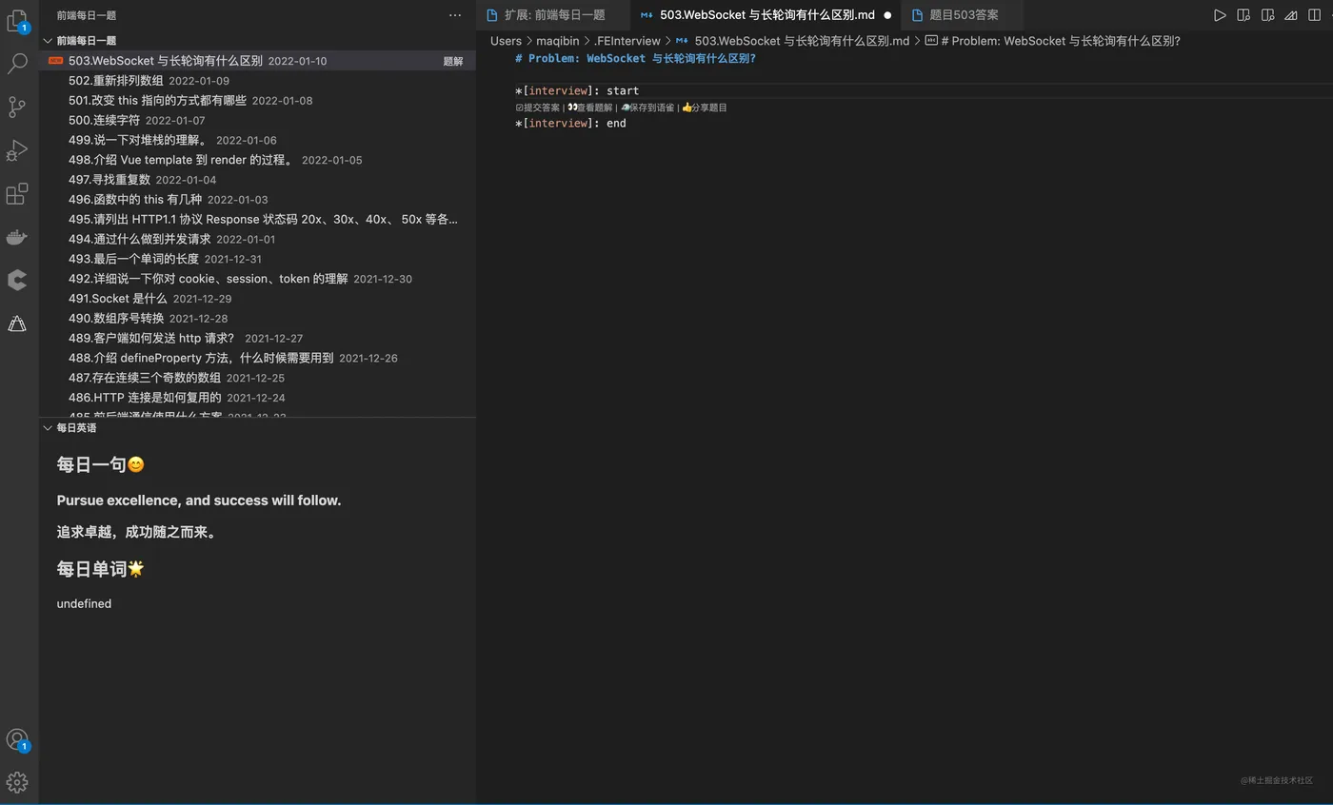This screenshot has width=1333, height=805.
Task: Open the Extensions view
Action: click(16, 194)
